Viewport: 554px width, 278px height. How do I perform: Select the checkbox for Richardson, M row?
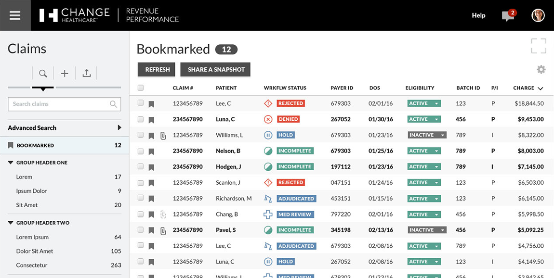pos(141,198)
